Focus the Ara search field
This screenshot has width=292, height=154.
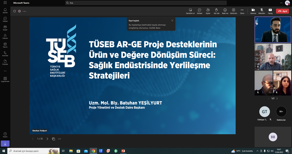146,3
